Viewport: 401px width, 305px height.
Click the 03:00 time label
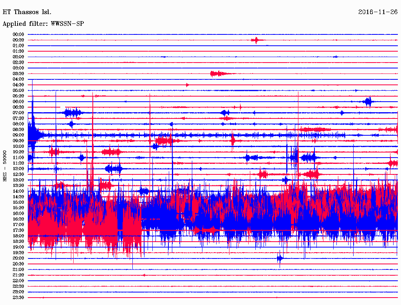[x=18, y=68]
